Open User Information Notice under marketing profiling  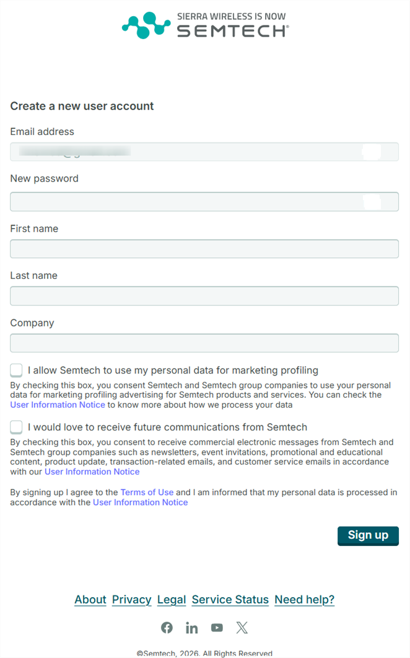point(58,405)
